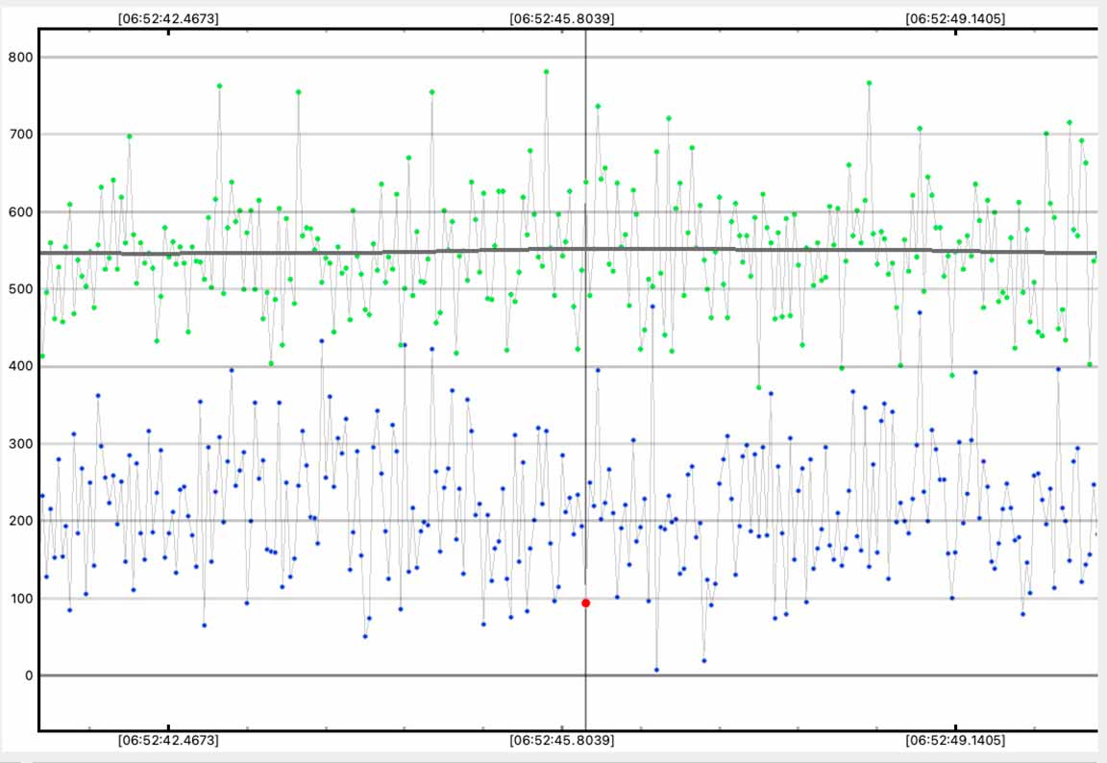Select the 500 value on the Y axis

click(19, 289)
